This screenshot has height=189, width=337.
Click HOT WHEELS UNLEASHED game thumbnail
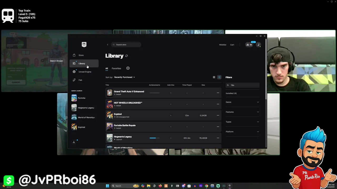tap(110, 104)
